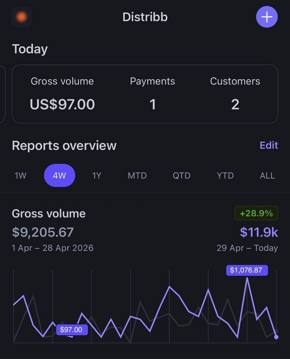This screenshot has width=290, height=359.
Task: Tap the Today gross volume US$97.00
Action: pyautogui.click(x=62, y=104)
